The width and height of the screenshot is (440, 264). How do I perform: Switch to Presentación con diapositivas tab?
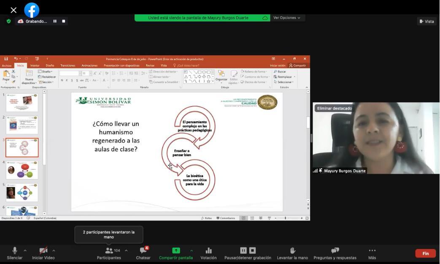pos(121,65)
